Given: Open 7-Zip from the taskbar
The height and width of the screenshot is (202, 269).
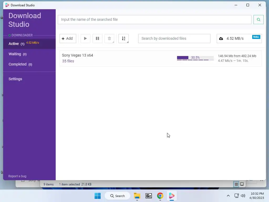Looking at the screenshot, I should (149, 196).
